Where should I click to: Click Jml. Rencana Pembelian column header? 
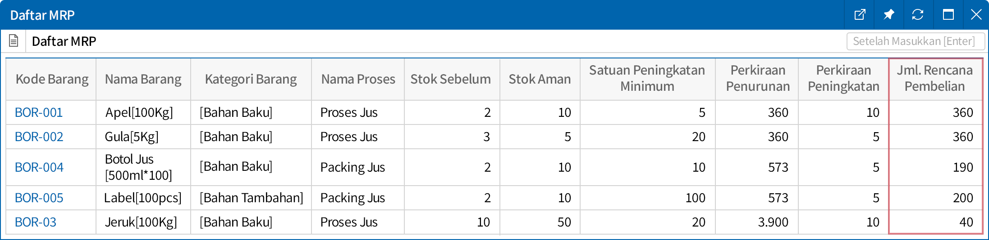coord(934,78)
